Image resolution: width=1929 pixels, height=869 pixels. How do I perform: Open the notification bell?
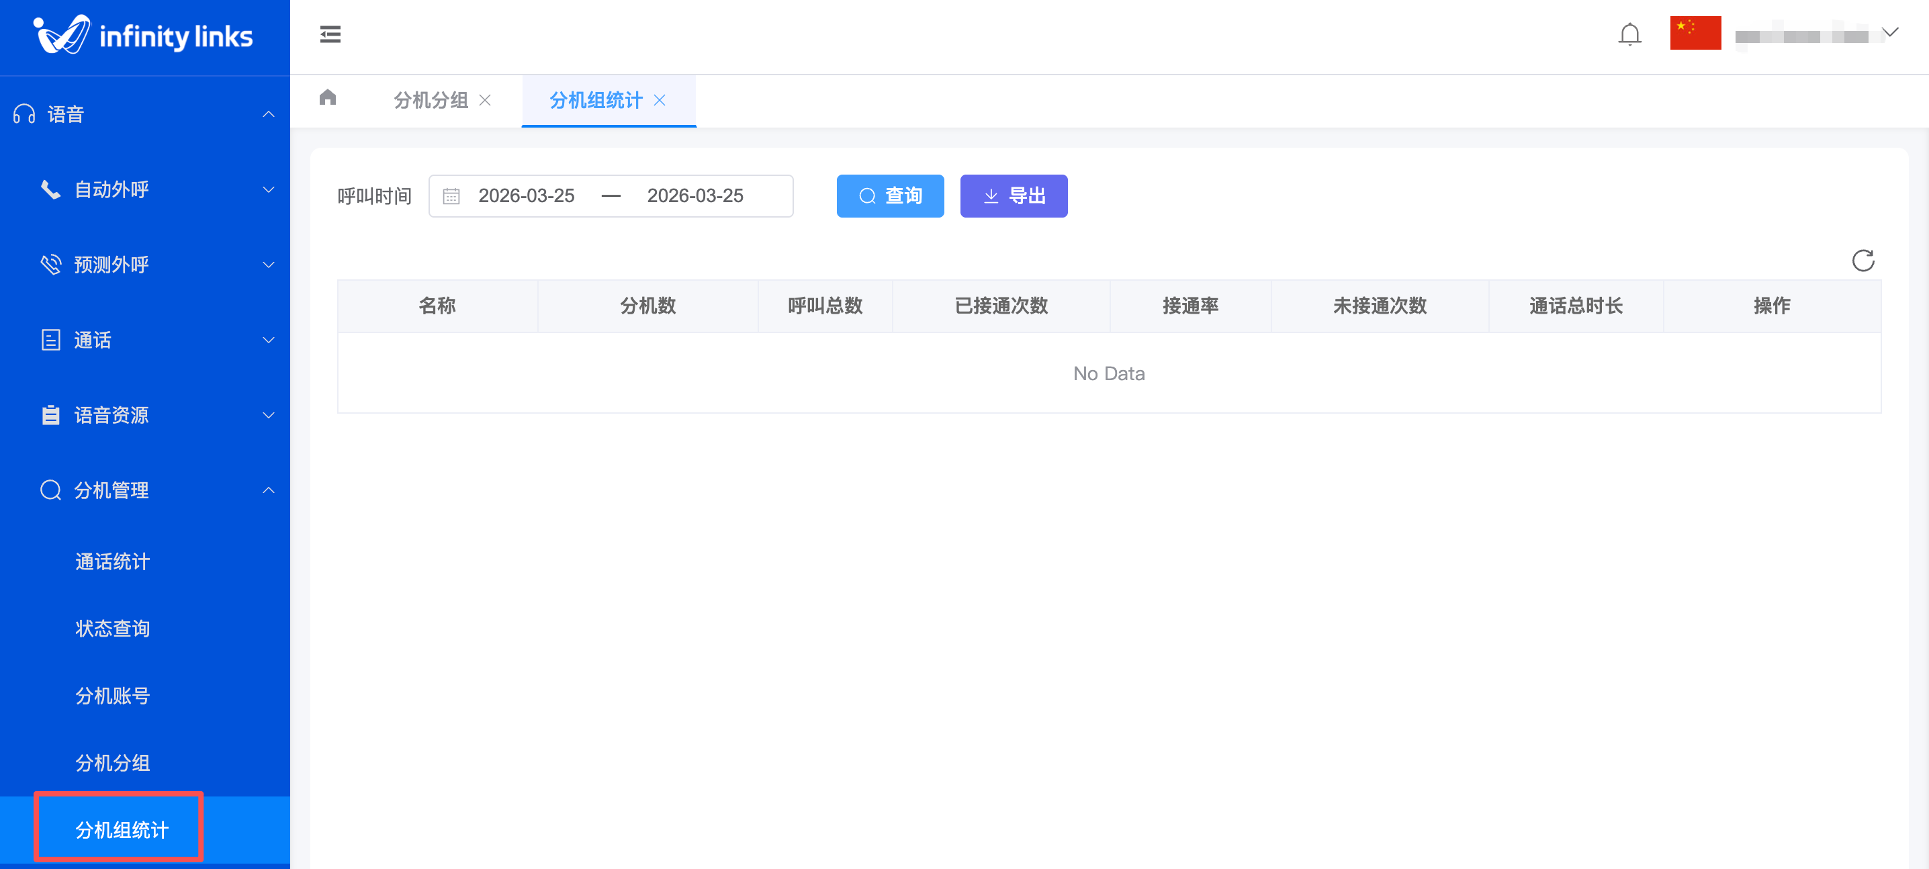click(x=1629, y=34)
